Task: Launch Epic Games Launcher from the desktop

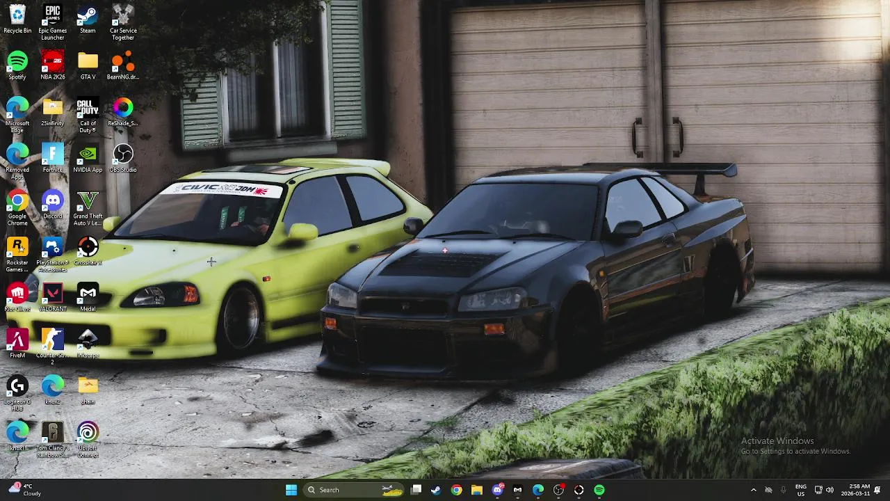Action: [x=52, y=23]
